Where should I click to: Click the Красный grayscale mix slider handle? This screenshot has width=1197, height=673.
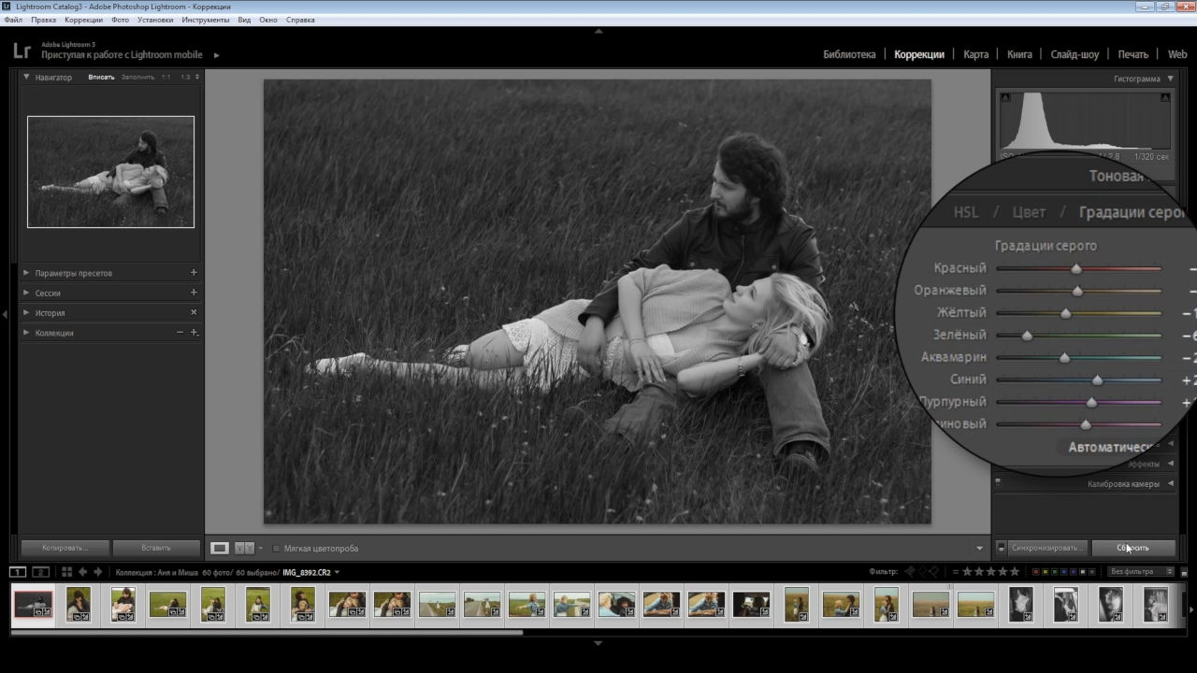(x=1076, y=268)
